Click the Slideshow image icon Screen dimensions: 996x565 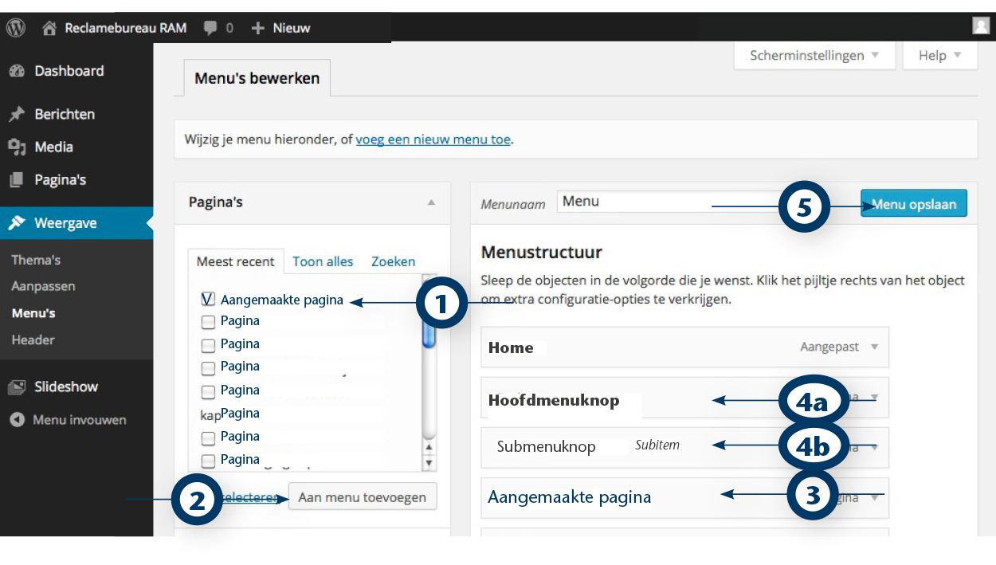[17, 387]
